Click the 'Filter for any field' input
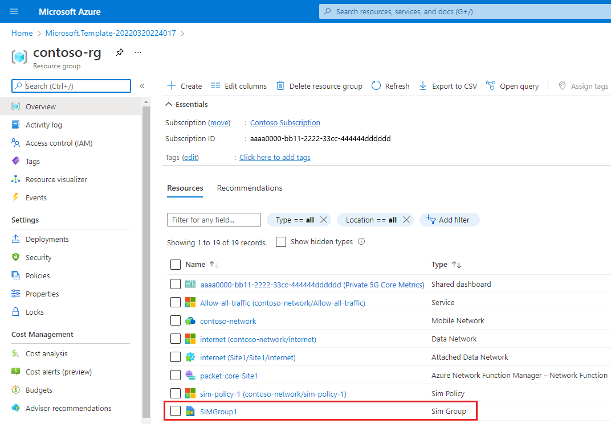 point(214,219)
